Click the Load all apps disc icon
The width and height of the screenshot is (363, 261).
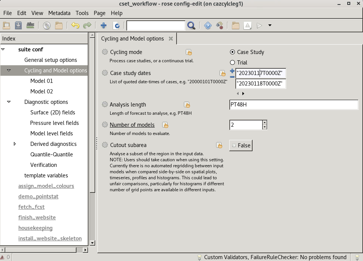click(47, 25)
